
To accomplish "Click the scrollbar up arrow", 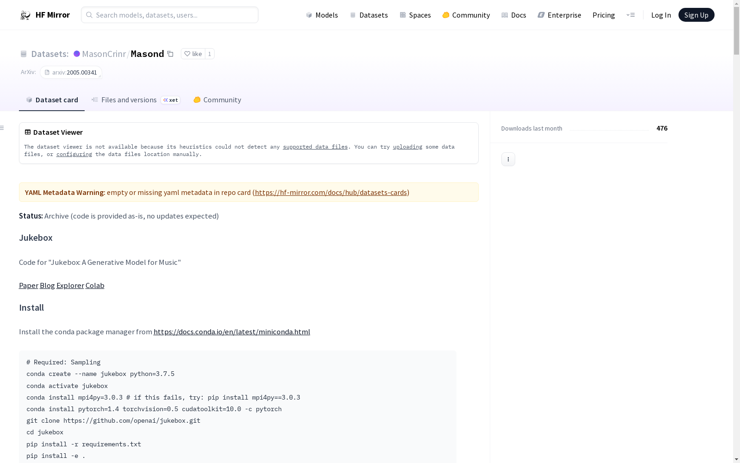I will [736, 4].
